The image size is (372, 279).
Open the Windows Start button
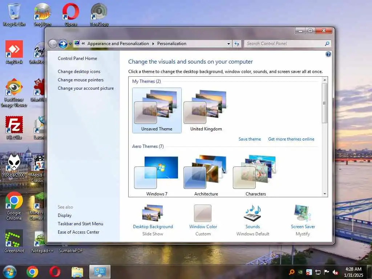point(10,272)
